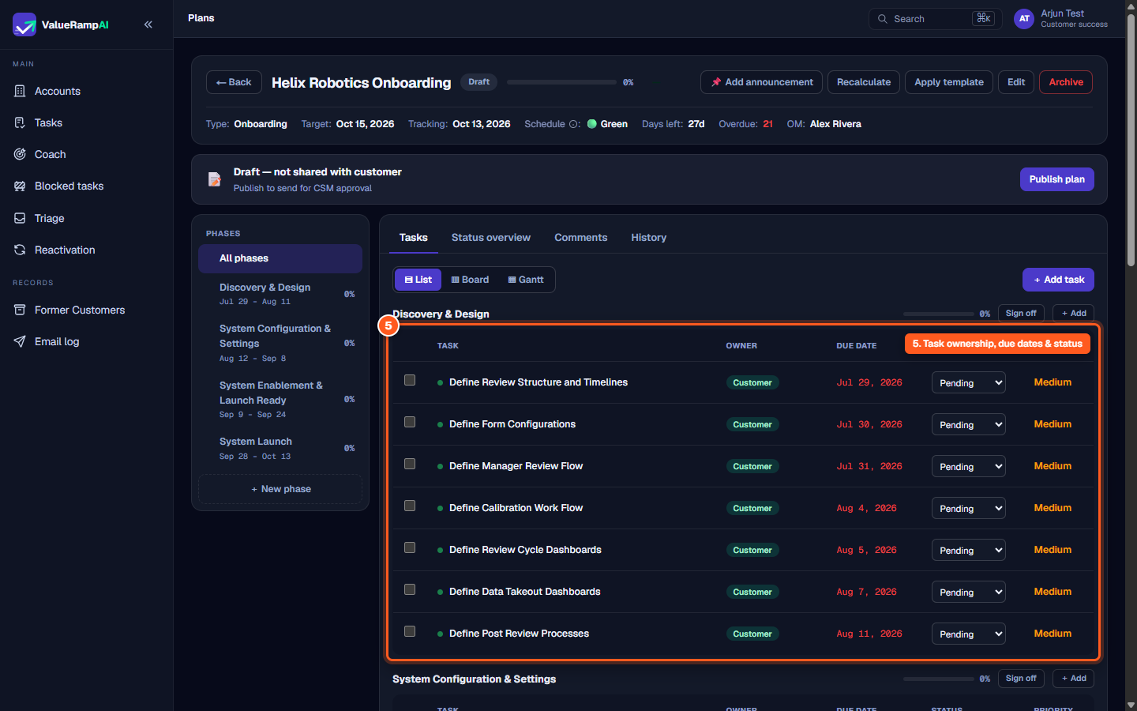Click the search magnifier icon
Image resolution: width=1137 pixels, height=711 pixels.
883,19
